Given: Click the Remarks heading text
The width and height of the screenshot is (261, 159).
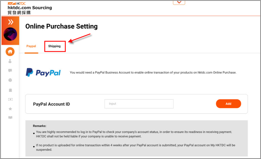Looking at the screenshot, I should (40, 126).
